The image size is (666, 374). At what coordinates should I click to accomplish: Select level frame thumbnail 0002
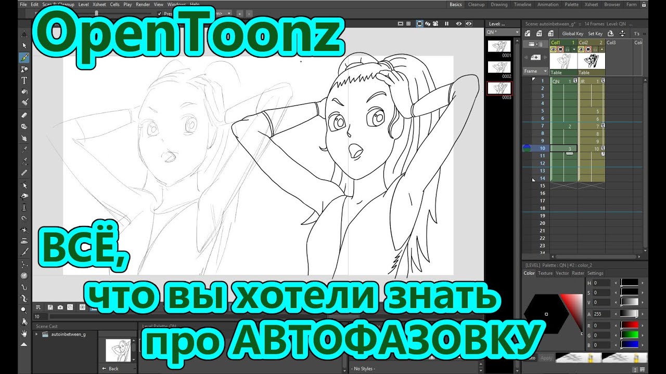point(498,67)
